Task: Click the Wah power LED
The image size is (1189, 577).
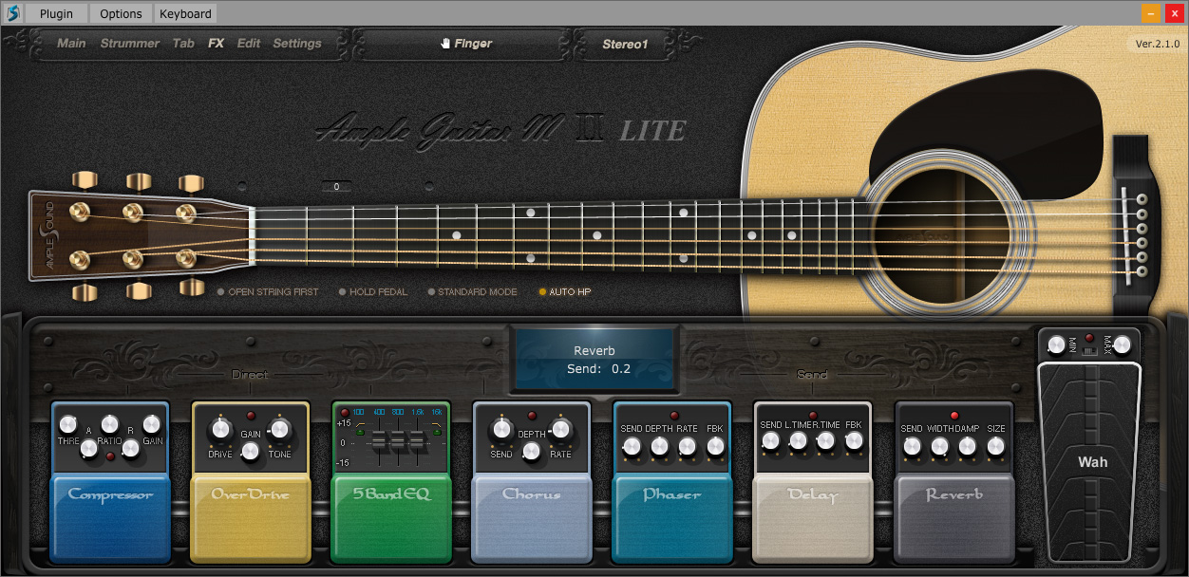Action: [x=1089, y=338]
